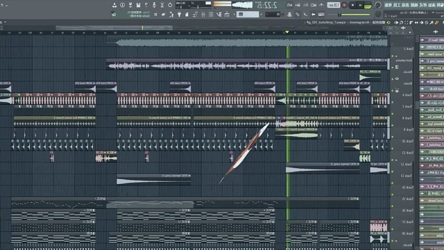Click the drum icon on Drums track
444x250 pixels.
[x=397, y=90]
